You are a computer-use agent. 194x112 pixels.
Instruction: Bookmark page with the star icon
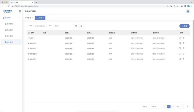pos(178,6)
